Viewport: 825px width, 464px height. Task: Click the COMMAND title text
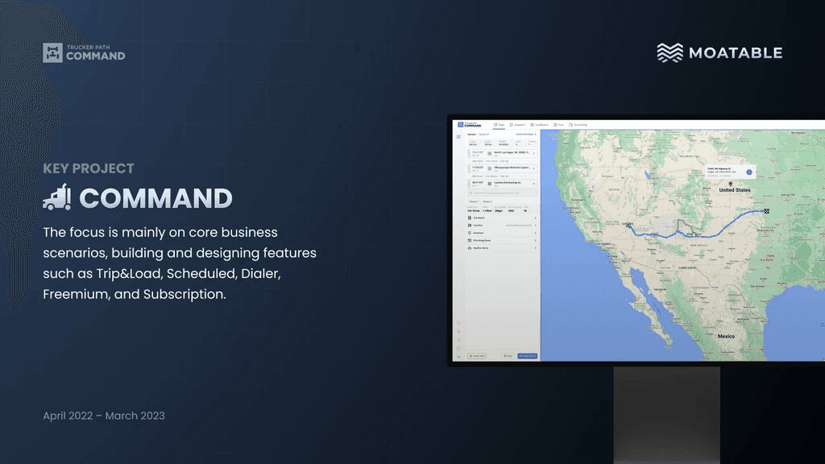(155, 198)
